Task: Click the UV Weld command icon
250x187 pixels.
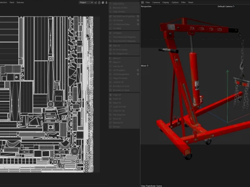Action: pos(110,28)
